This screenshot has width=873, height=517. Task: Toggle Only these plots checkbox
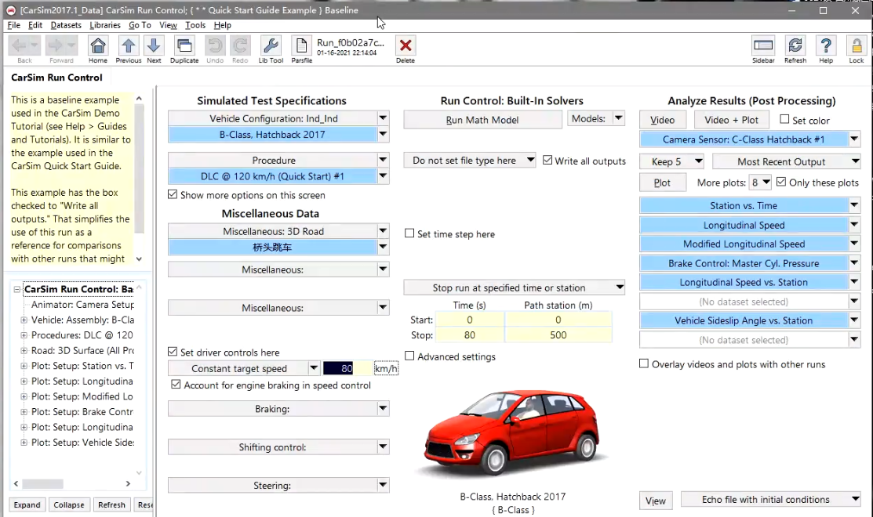point(781,182)
